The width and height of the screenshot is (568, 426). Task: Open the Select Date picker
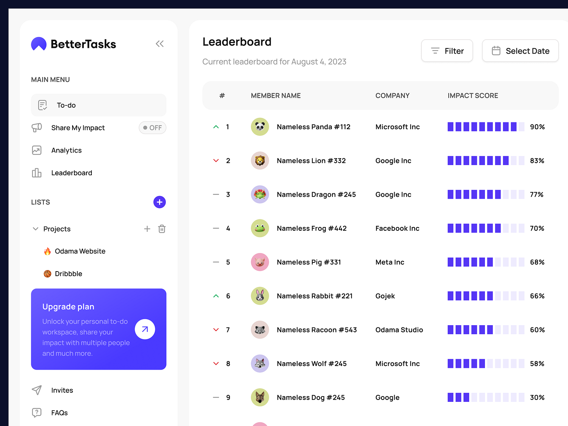[520, 51]
